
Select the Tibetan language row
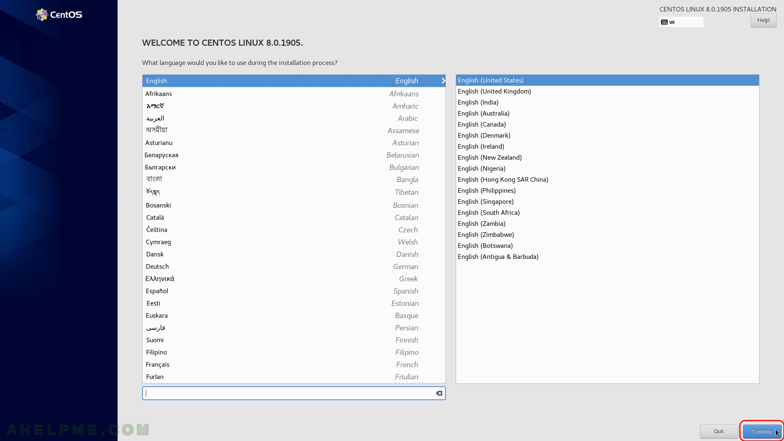[294, 192]
